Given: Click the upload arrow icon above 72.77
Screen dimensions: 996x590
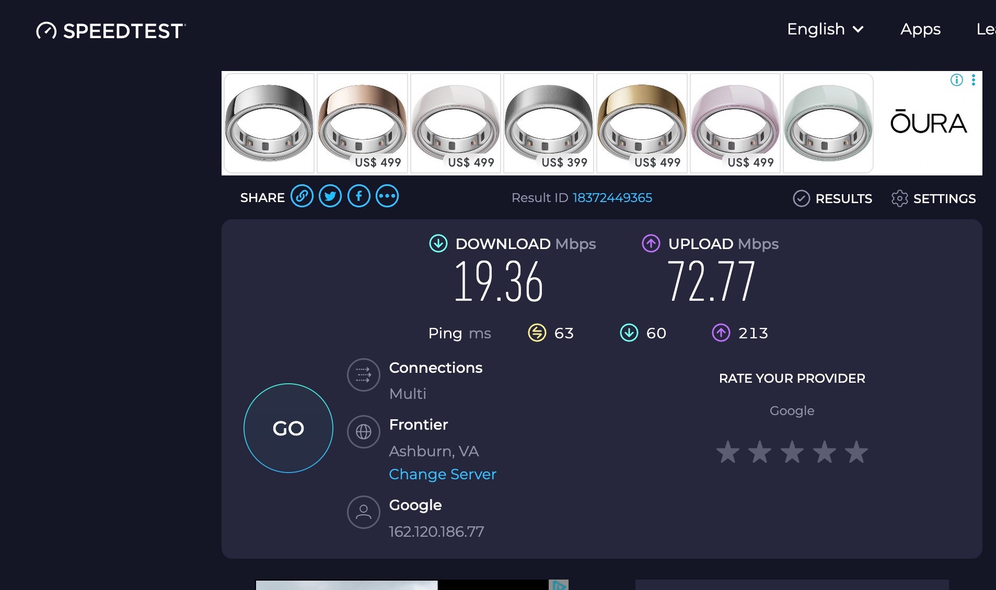Looking at the screenshot, I should (x=651, y=243).
